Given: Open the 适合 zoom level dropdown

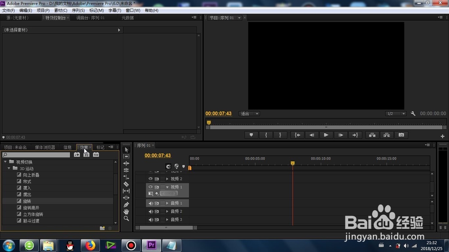Looking at the screenshot, I should 249,113.
